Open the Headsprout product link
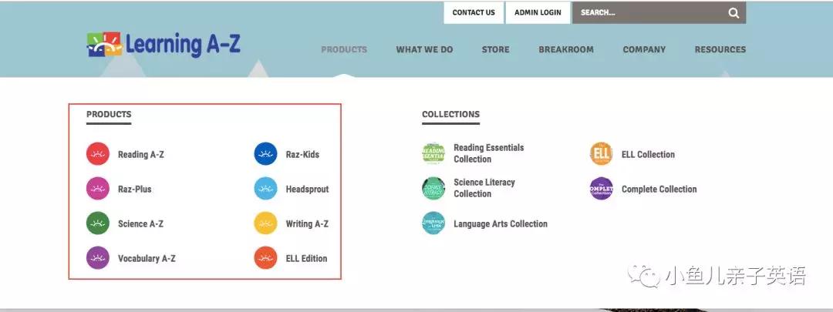 coord(307,189)
